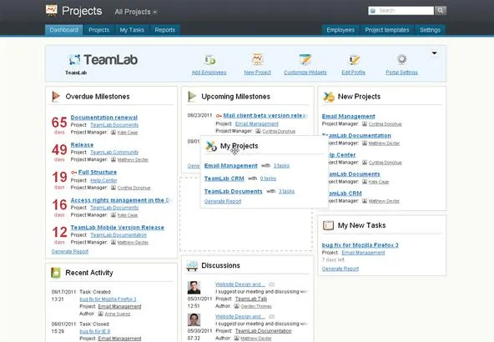Open Email Management in New Projects

point(349,116)
